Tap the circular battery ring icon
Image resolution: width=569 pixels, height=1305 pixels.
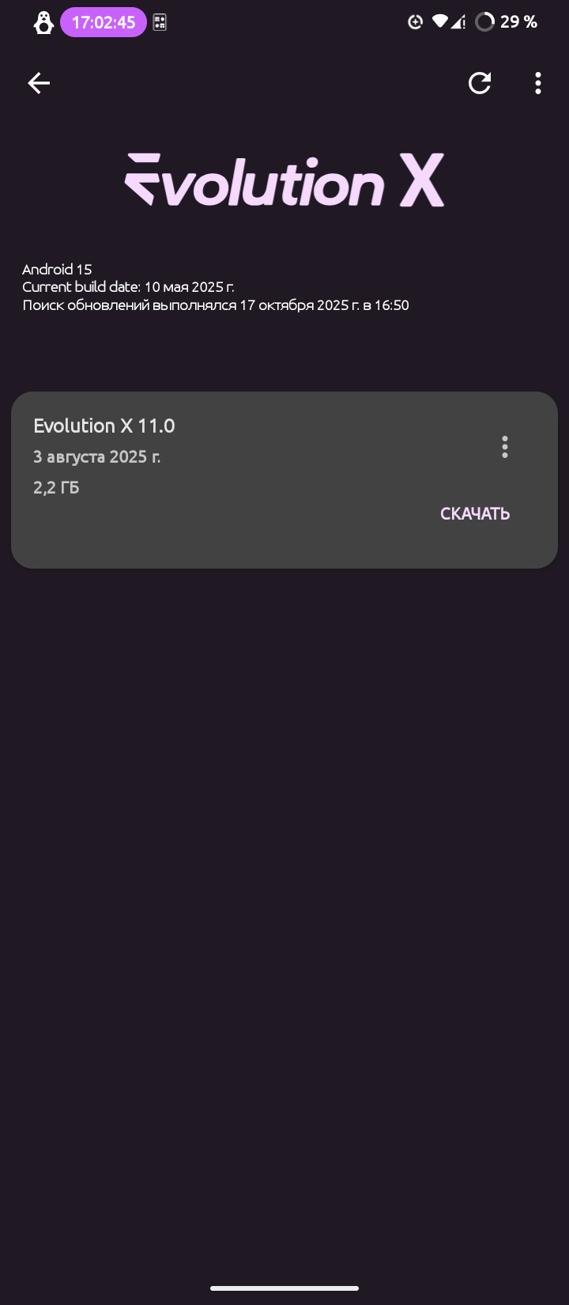(484, 22)
